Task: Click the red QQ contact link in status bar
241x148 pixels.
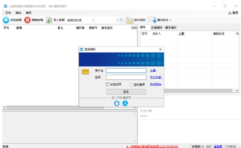Action: pyautogui.click(x=152, y=146)
